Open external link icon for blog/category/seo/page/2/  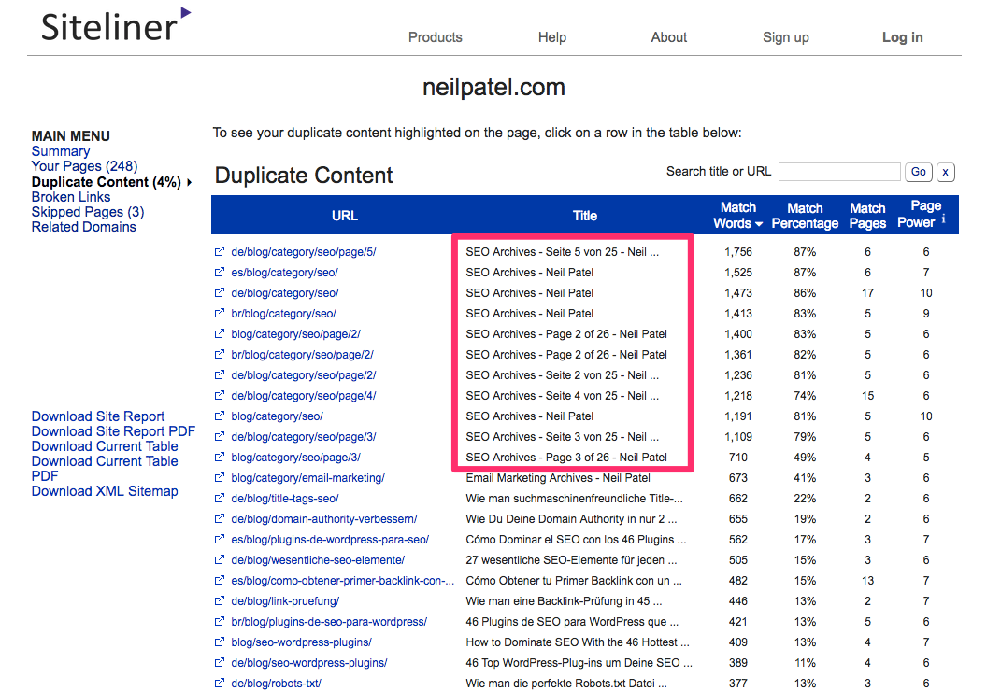coord(219,333)
